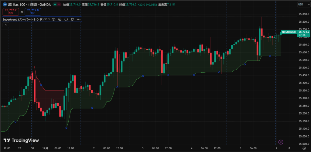
Task: Click the 25,734.2 current price tag
Action: tap(304, 32)
